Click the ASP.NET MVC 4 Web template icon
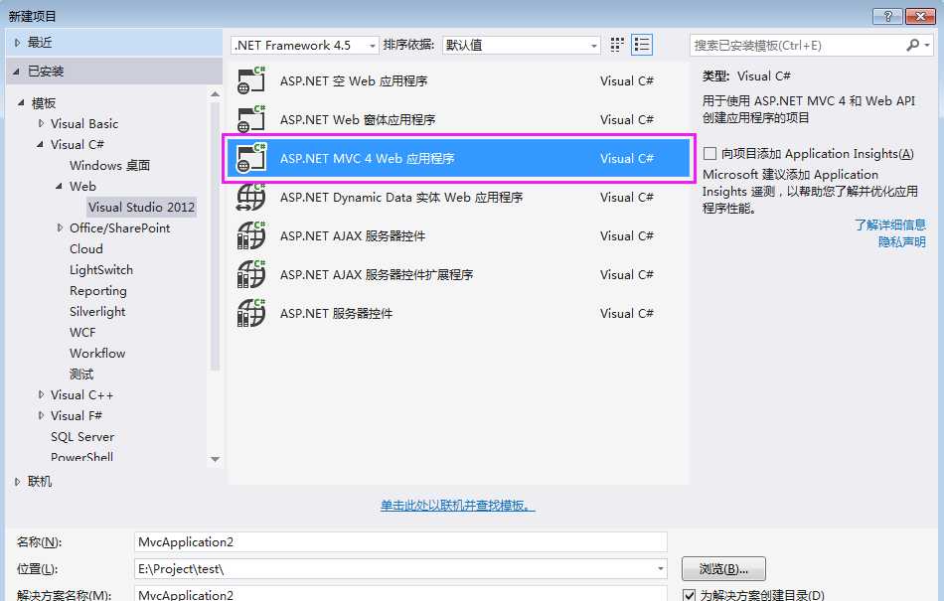The image size is (944, 601). pyautogui.click(x=251, y=158)
